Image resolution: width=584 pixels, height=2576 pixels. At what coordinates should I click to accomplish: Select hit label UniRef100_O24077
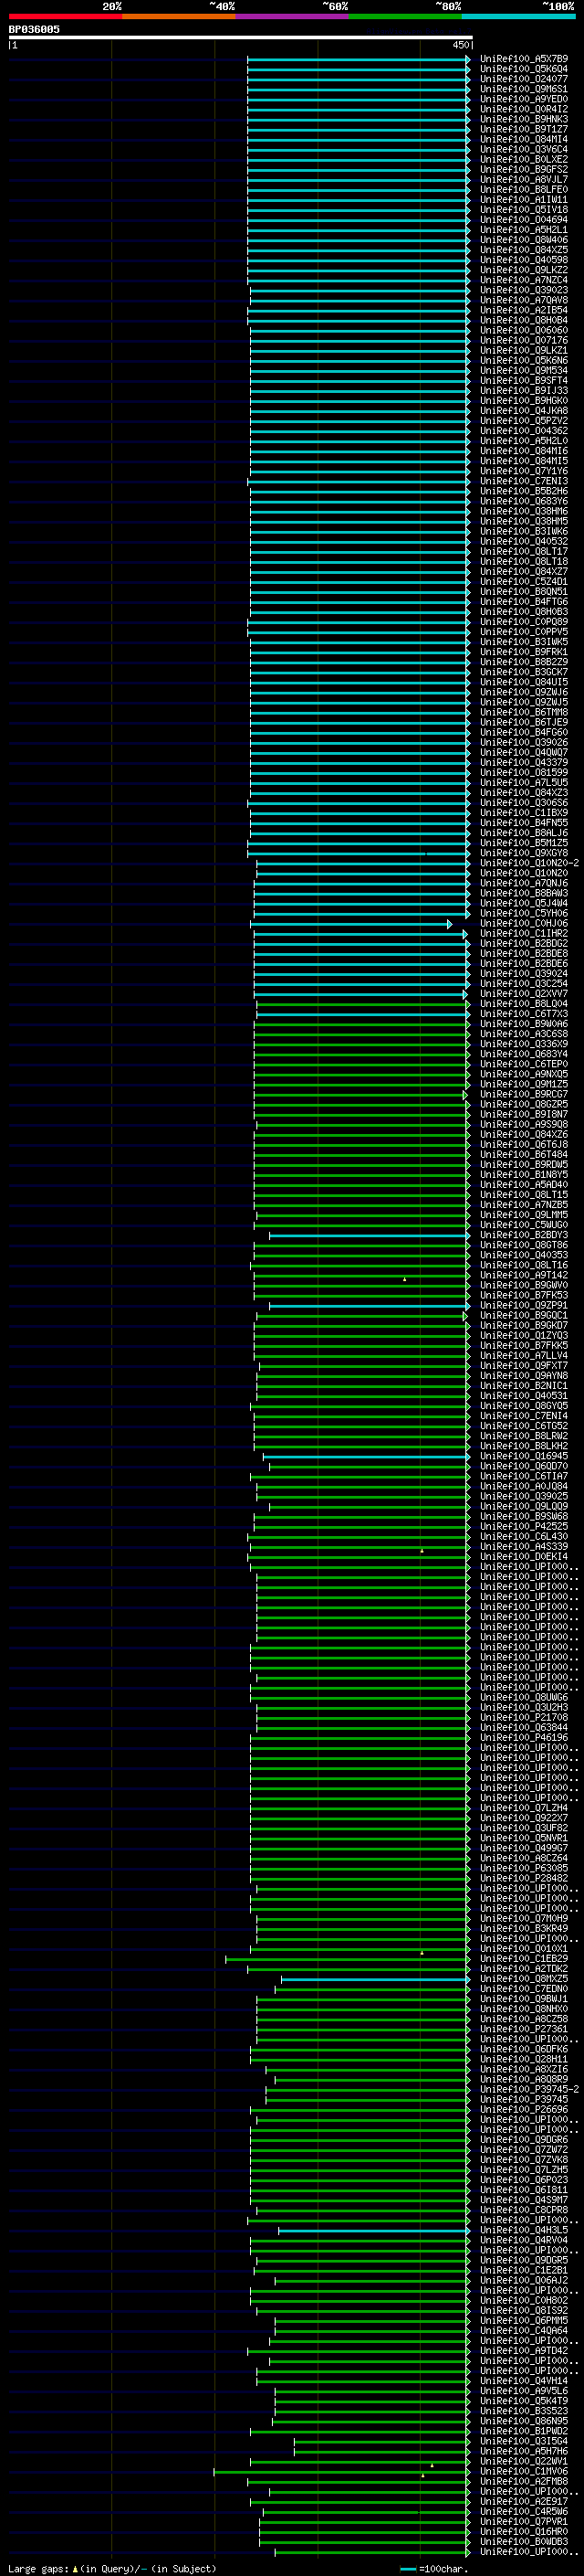(x=524, y=79)
